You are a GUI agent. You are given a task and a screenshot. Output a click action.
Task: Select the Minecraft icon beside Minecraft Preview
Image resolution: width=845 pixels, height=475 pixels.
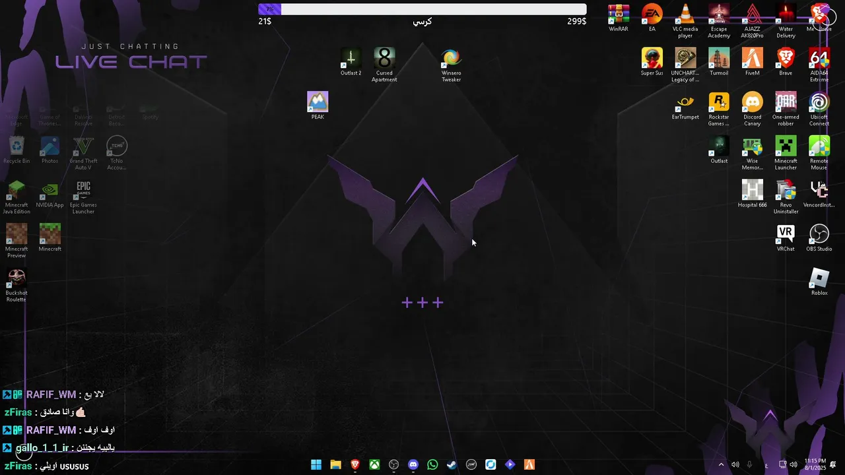point(50,237)
